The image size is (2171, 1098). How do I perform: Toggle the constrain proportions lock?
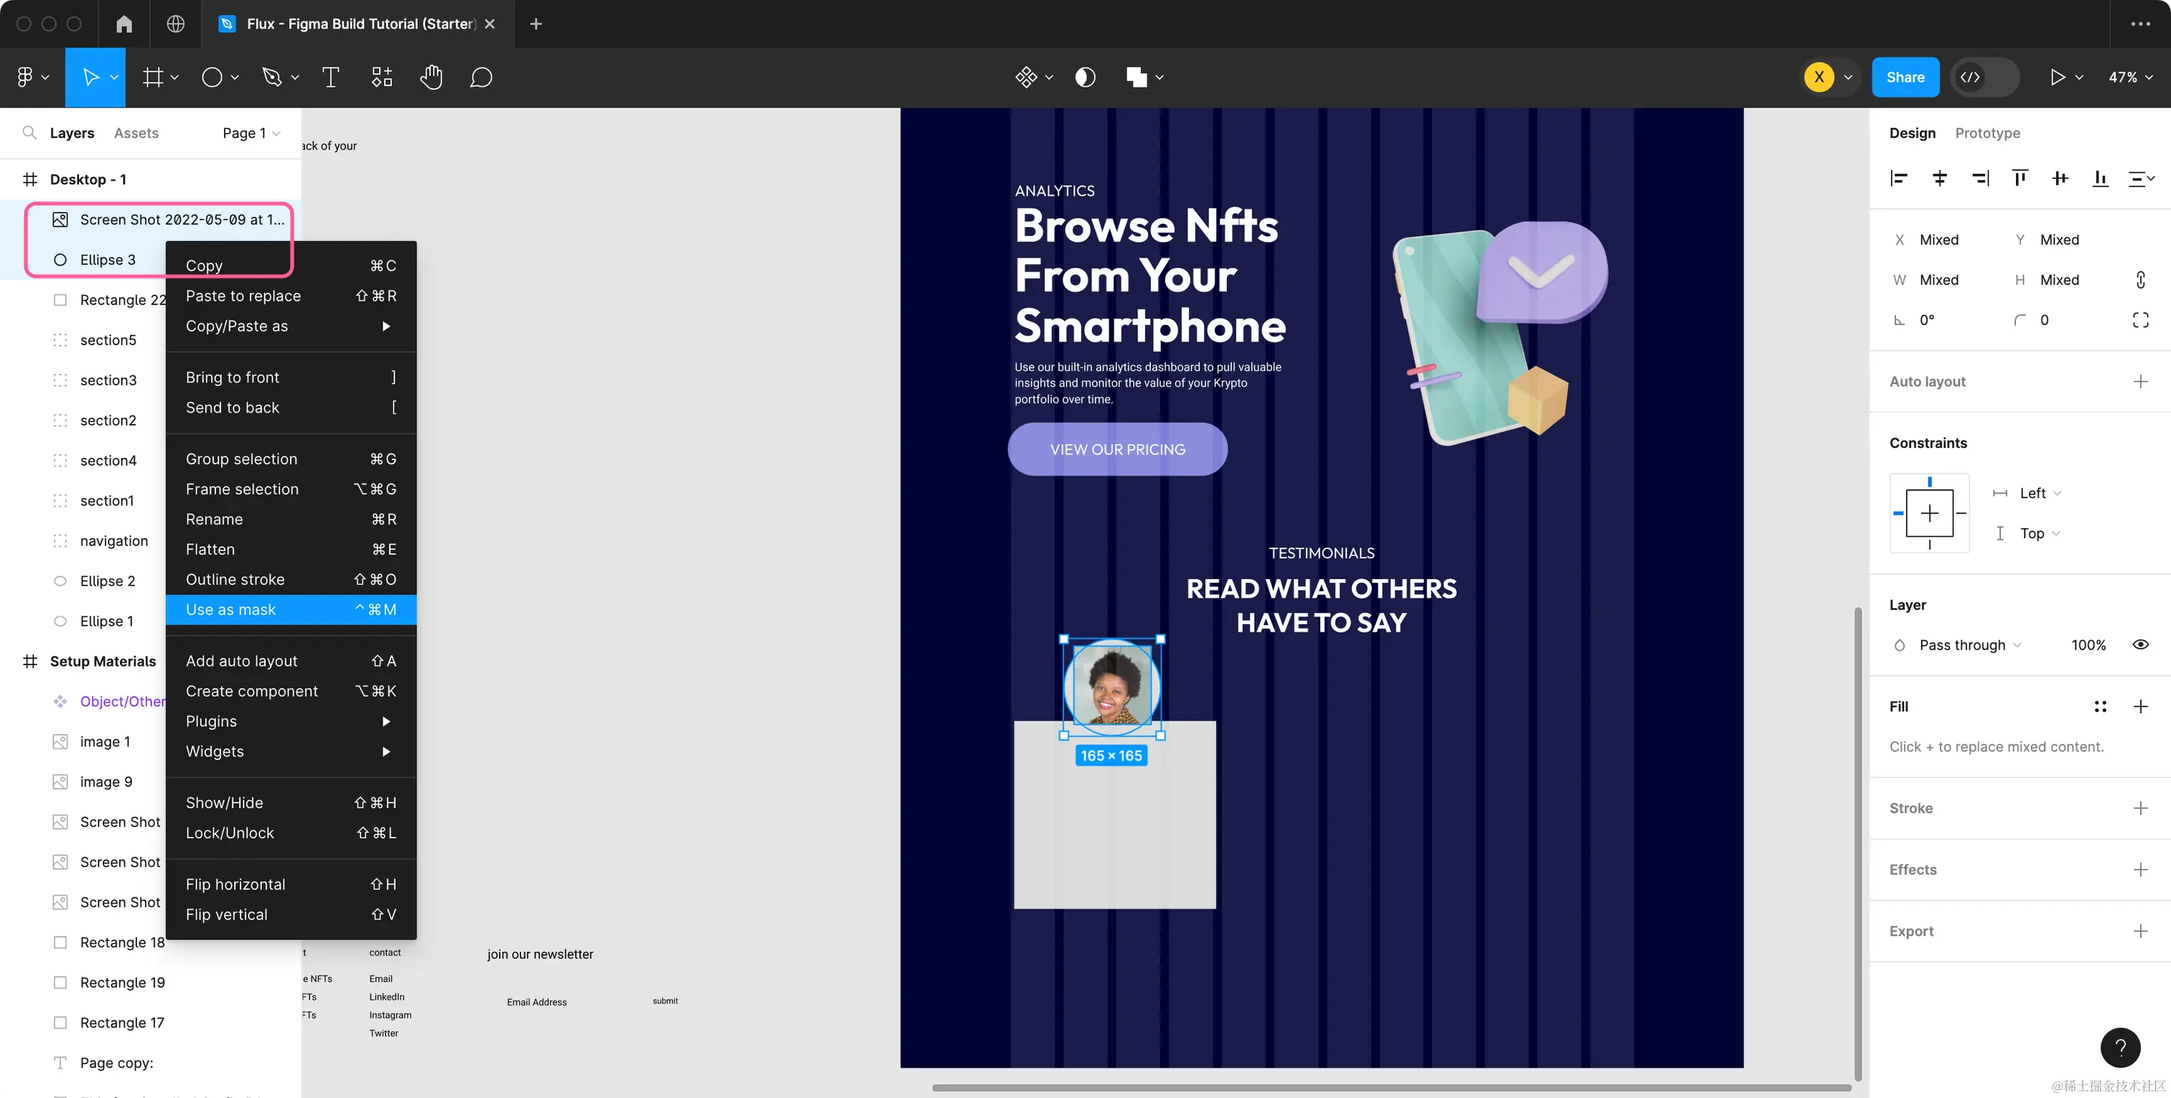point(2140,280)
